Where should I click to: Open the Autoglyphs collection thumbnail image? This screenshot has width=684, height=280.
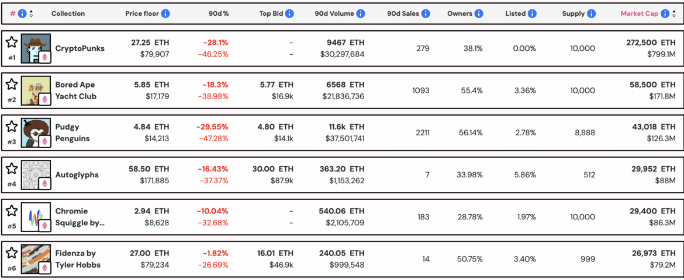point(36,174)
